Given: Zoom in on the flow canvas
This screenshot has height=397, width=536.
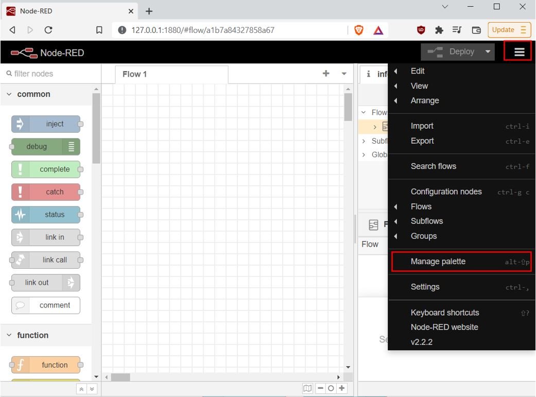Looking at the screenshot, I should (x=342, y=388).
